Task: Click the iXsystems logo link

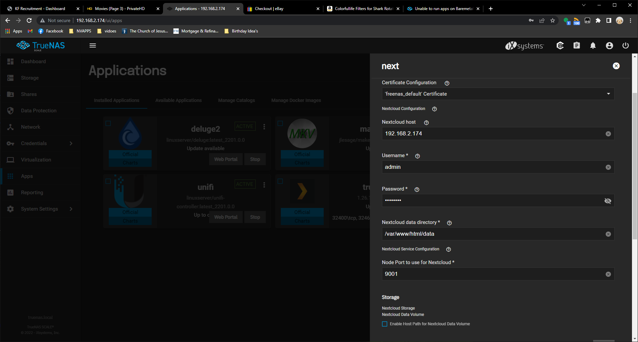Action: [525, 45]
